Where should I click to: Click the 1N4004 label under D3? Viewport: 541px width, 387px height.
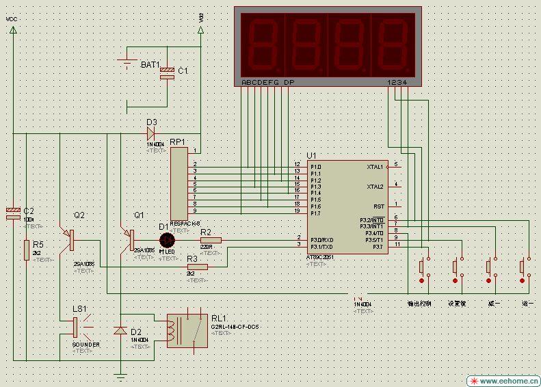(157, 144)
